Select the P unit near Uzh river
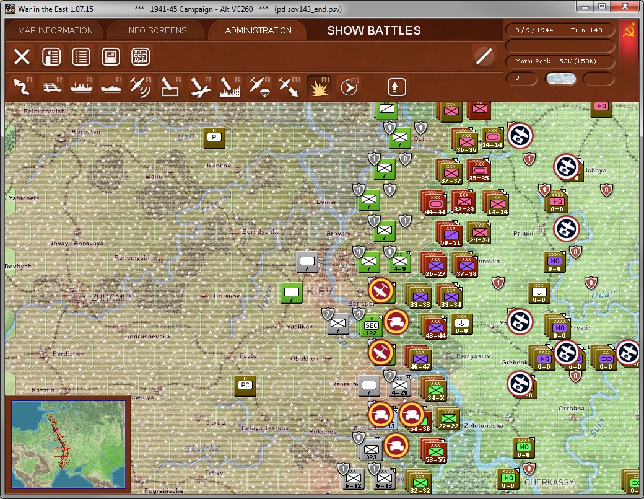This screenshot has height=499, width=644. [x=214, y=137]
